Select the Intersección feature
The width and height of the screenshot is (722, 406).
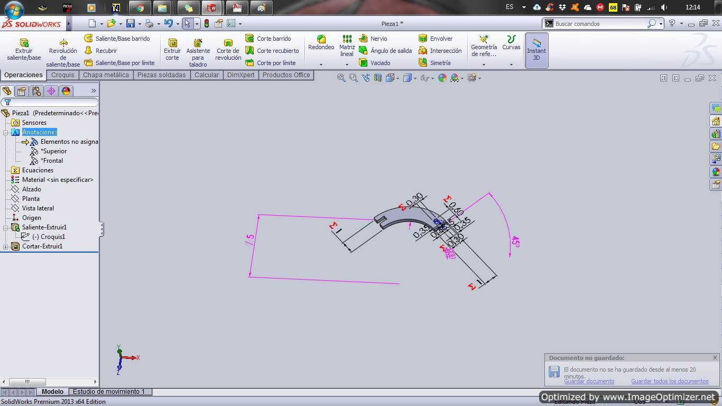[x=440, y=51]
